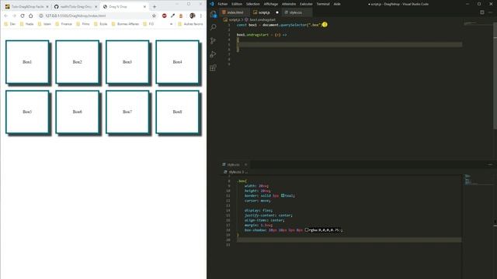Image resolution: width=497 pixels, height=279 pixels.
Task: Click the unsaved dot on script.js tab
Action: click(277, 12)
